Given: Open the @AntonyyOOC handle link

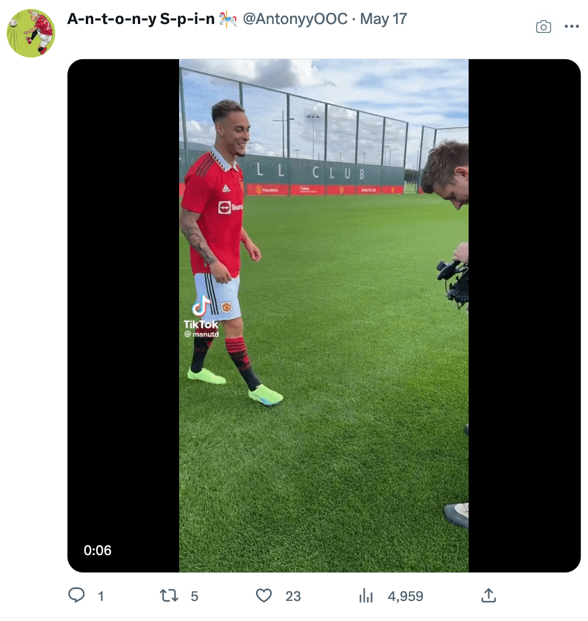Looking at the screenshot, I should pos(295,19).
